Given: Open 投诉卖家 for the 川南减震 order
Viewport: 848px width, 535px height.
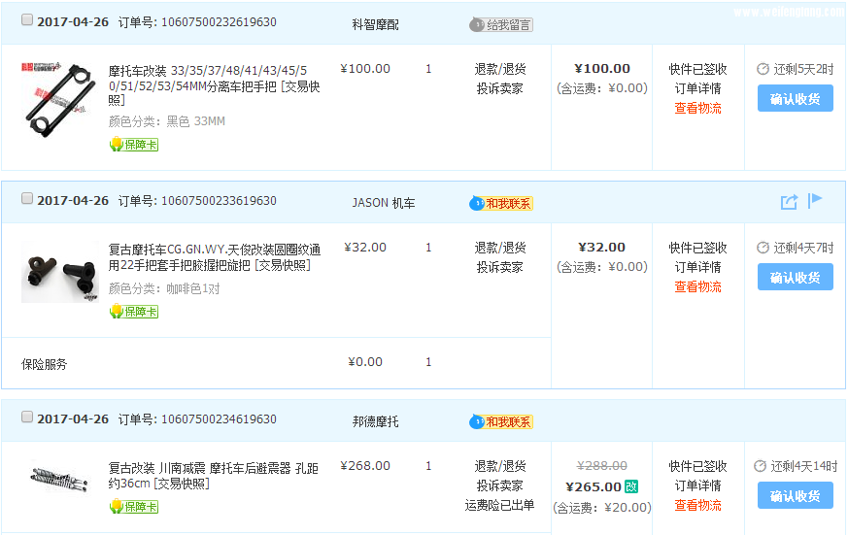Looking at the screenshot, I should (x=499, y=485).
